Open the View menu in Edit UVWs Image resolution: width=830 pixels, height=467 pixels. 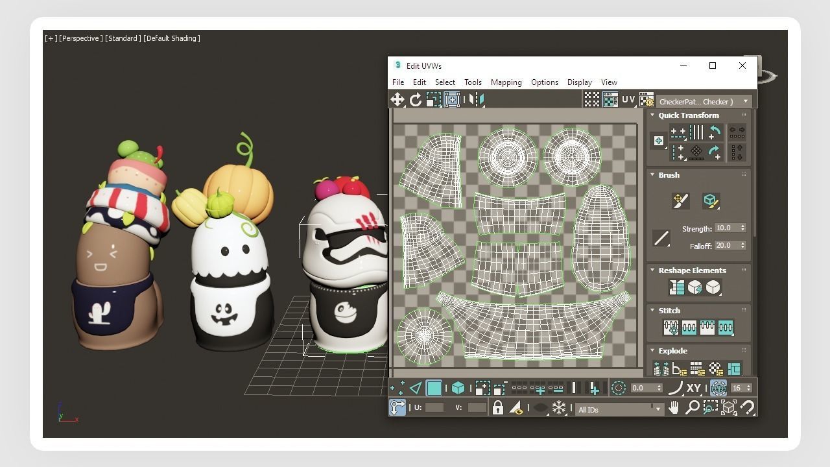pyautogui.click(x=609, y=82)
